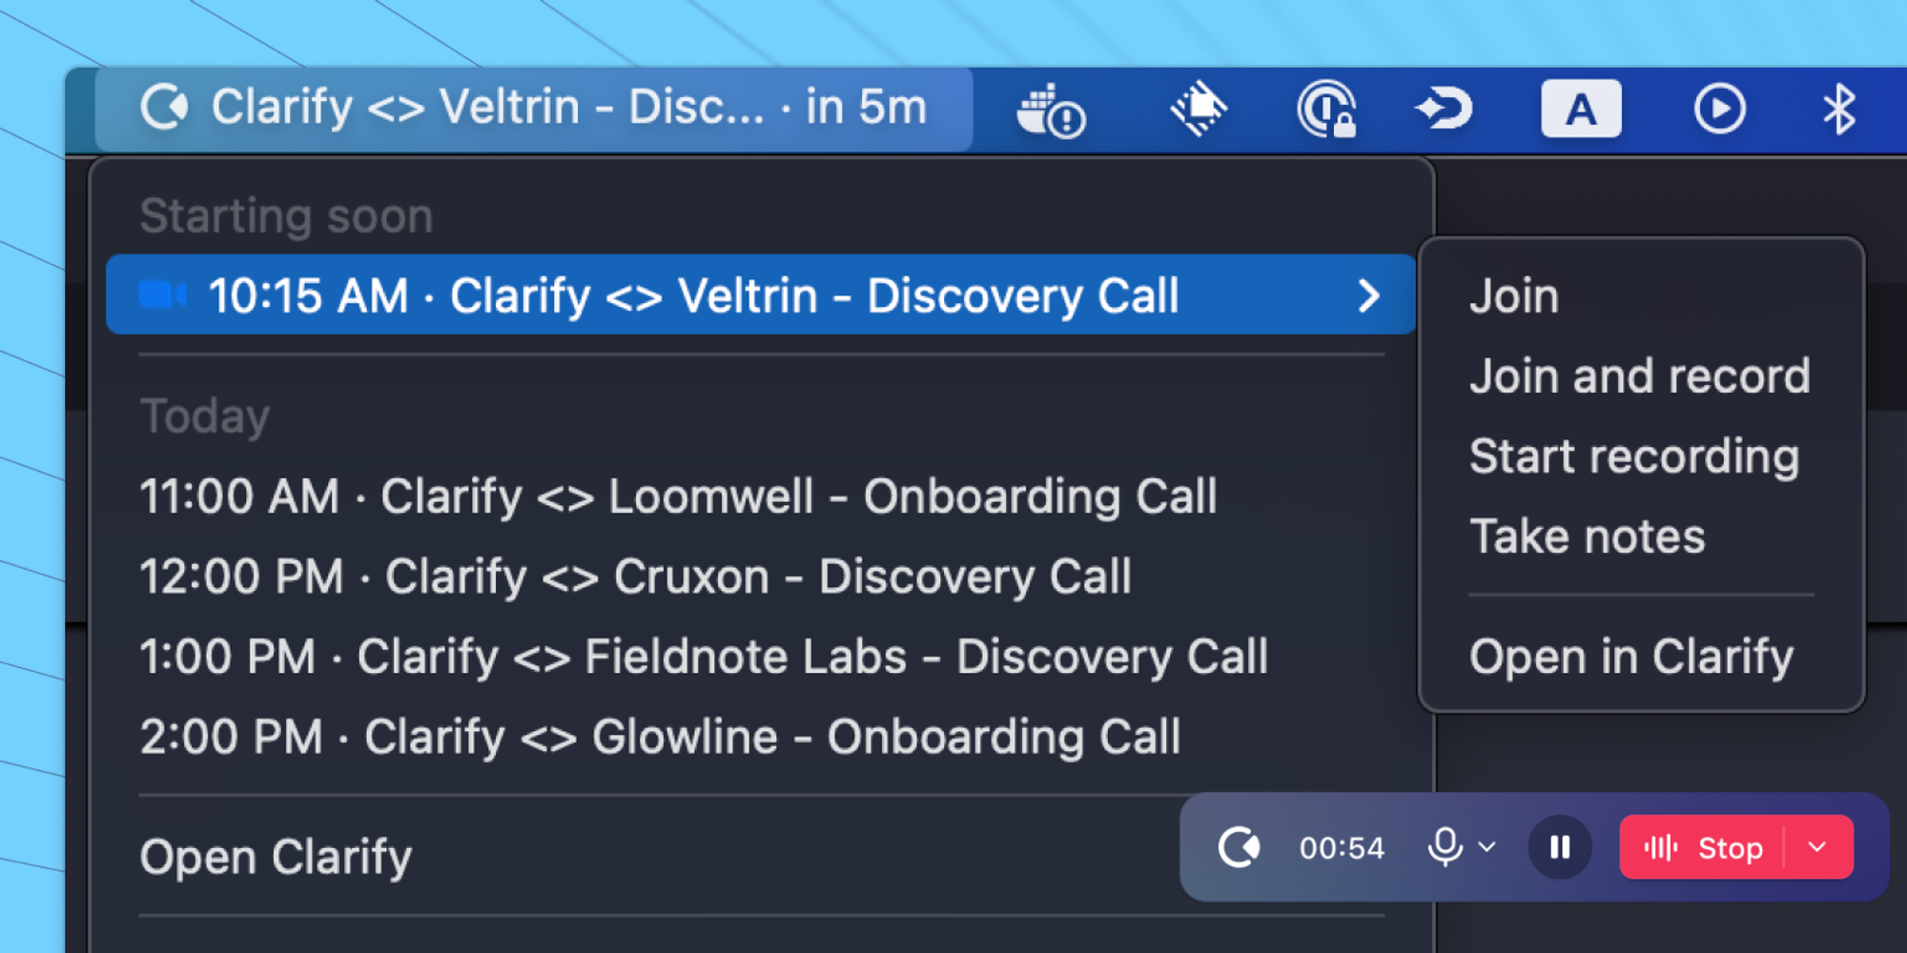Stop the recording with the red button
This screenshot has height=953, width=1907.
[1703, 847]
